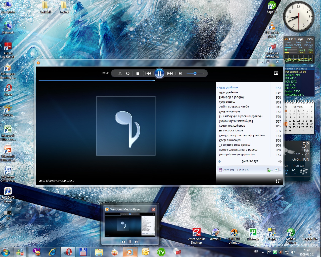Pause the current song
The image size is (321, 257).
(x=159, y=73)
